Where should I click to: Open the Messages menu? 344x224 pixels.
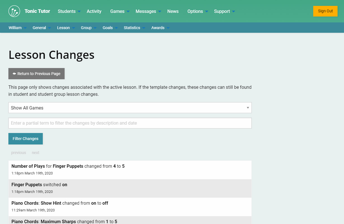pyautogui.click(x=148, y=11)
